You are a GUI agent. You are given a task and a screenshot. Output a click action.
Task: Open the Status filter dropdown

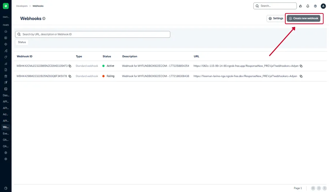pyautogui.click(x=22, y=42)
